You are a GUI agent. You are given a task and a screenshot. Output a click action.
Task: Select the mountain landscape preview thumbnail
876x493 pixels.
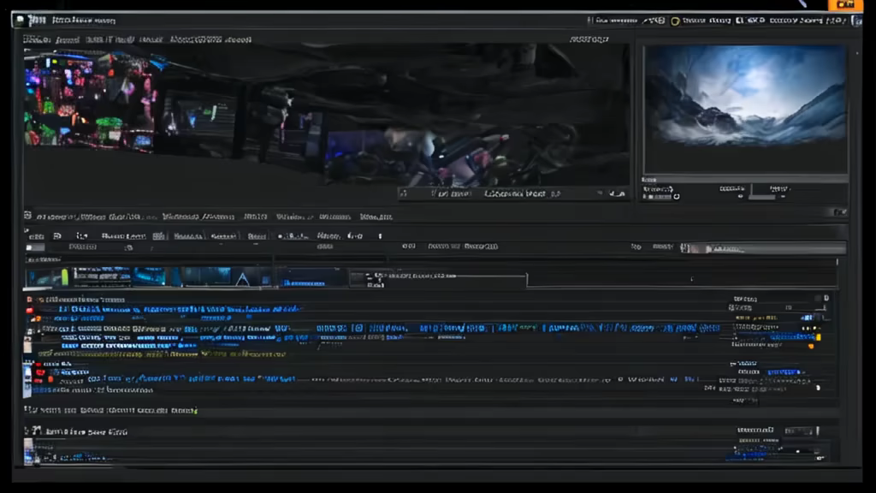[x=744, y=108]
